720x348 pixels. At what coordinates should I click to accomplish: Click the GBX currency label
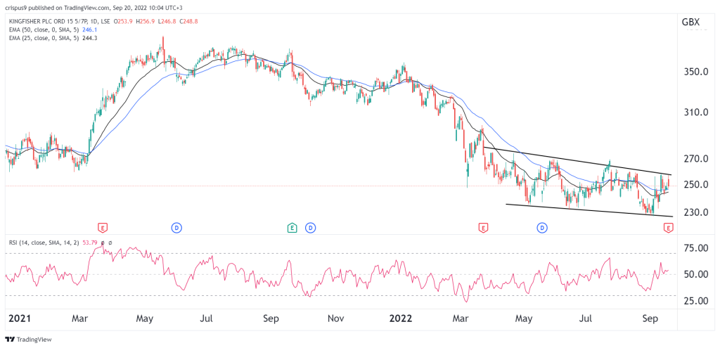tap(691, 22)
